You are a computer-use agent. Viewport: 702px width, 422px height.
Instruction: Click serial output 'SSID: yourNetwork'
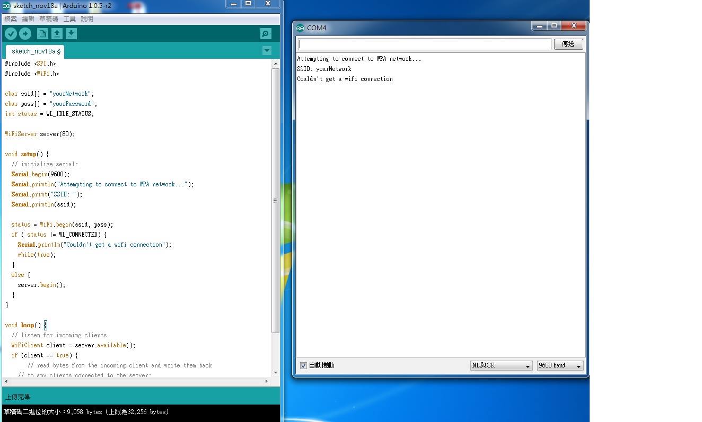click(x=324, y=69)
